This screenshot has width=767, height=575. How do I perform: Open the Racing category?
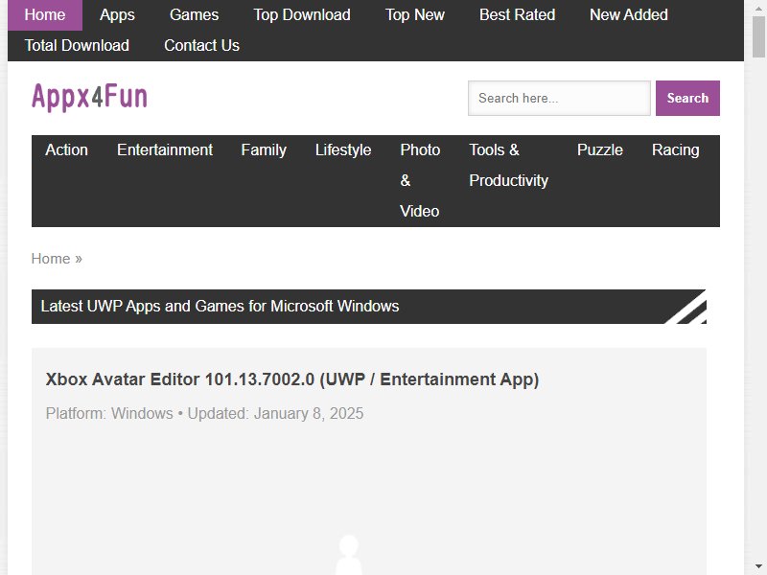[x=675, y=150]
